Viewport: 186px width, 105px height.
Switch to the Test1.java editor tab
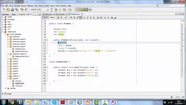pos(49,14)
